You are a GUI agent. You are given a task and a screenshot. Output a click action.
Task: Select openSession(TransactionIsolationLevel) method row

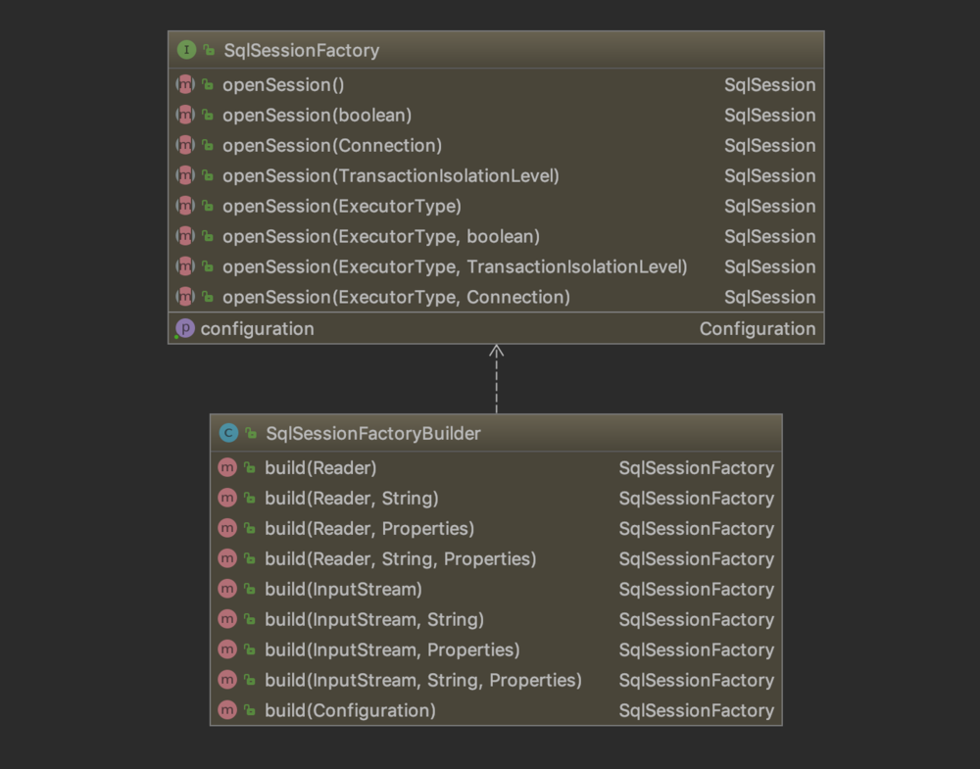[390, 176]
